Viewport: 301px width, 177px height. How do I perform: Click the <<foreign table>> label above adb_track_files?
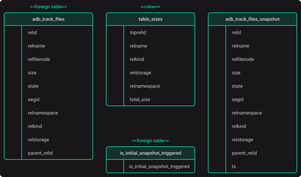pyautogui.click(x=48, y=7)
